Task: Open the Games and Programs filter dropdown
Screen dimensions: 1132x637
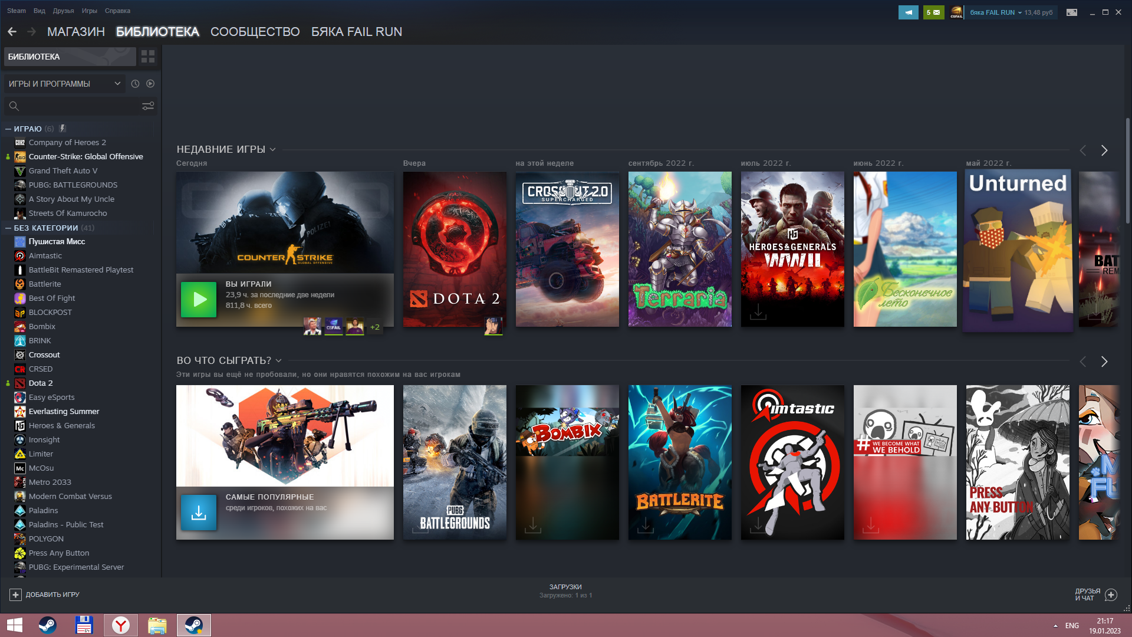Action: tap(64, 84)
